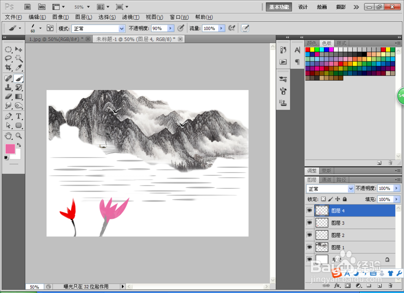Image resolution: width=404 pixels, height=293 pixels.
Task: Toggle visibility of 图层 1
Action: tap(309, 247)
